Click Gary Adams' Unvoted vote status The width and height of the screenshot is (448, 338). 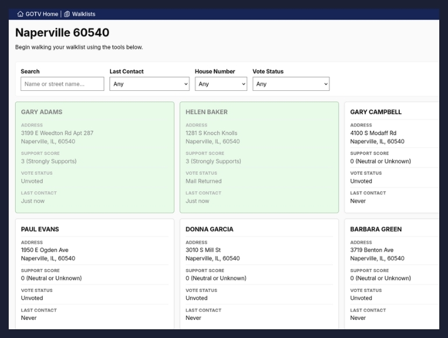pyautogui.click(x=32, y=181)
